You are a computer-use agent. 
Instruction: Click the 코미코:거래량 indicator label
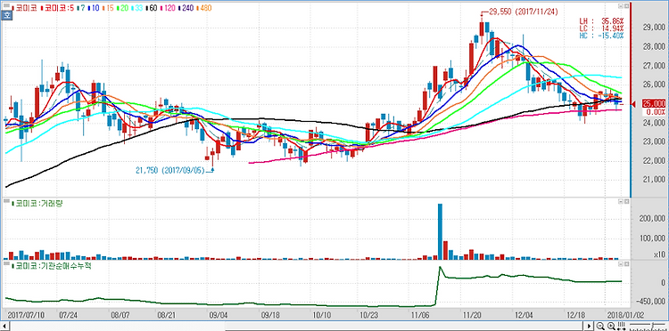click(x=38, y=204)
